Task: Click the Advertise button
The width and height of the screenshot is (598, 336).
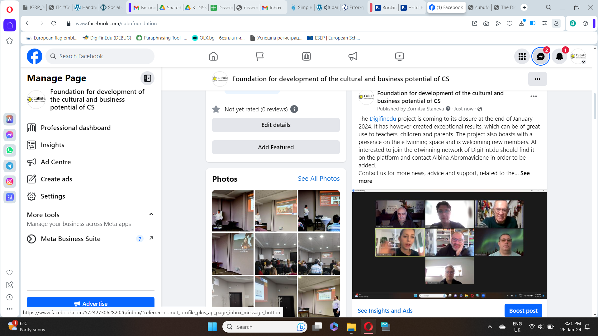Action: (x=91, y=303)
